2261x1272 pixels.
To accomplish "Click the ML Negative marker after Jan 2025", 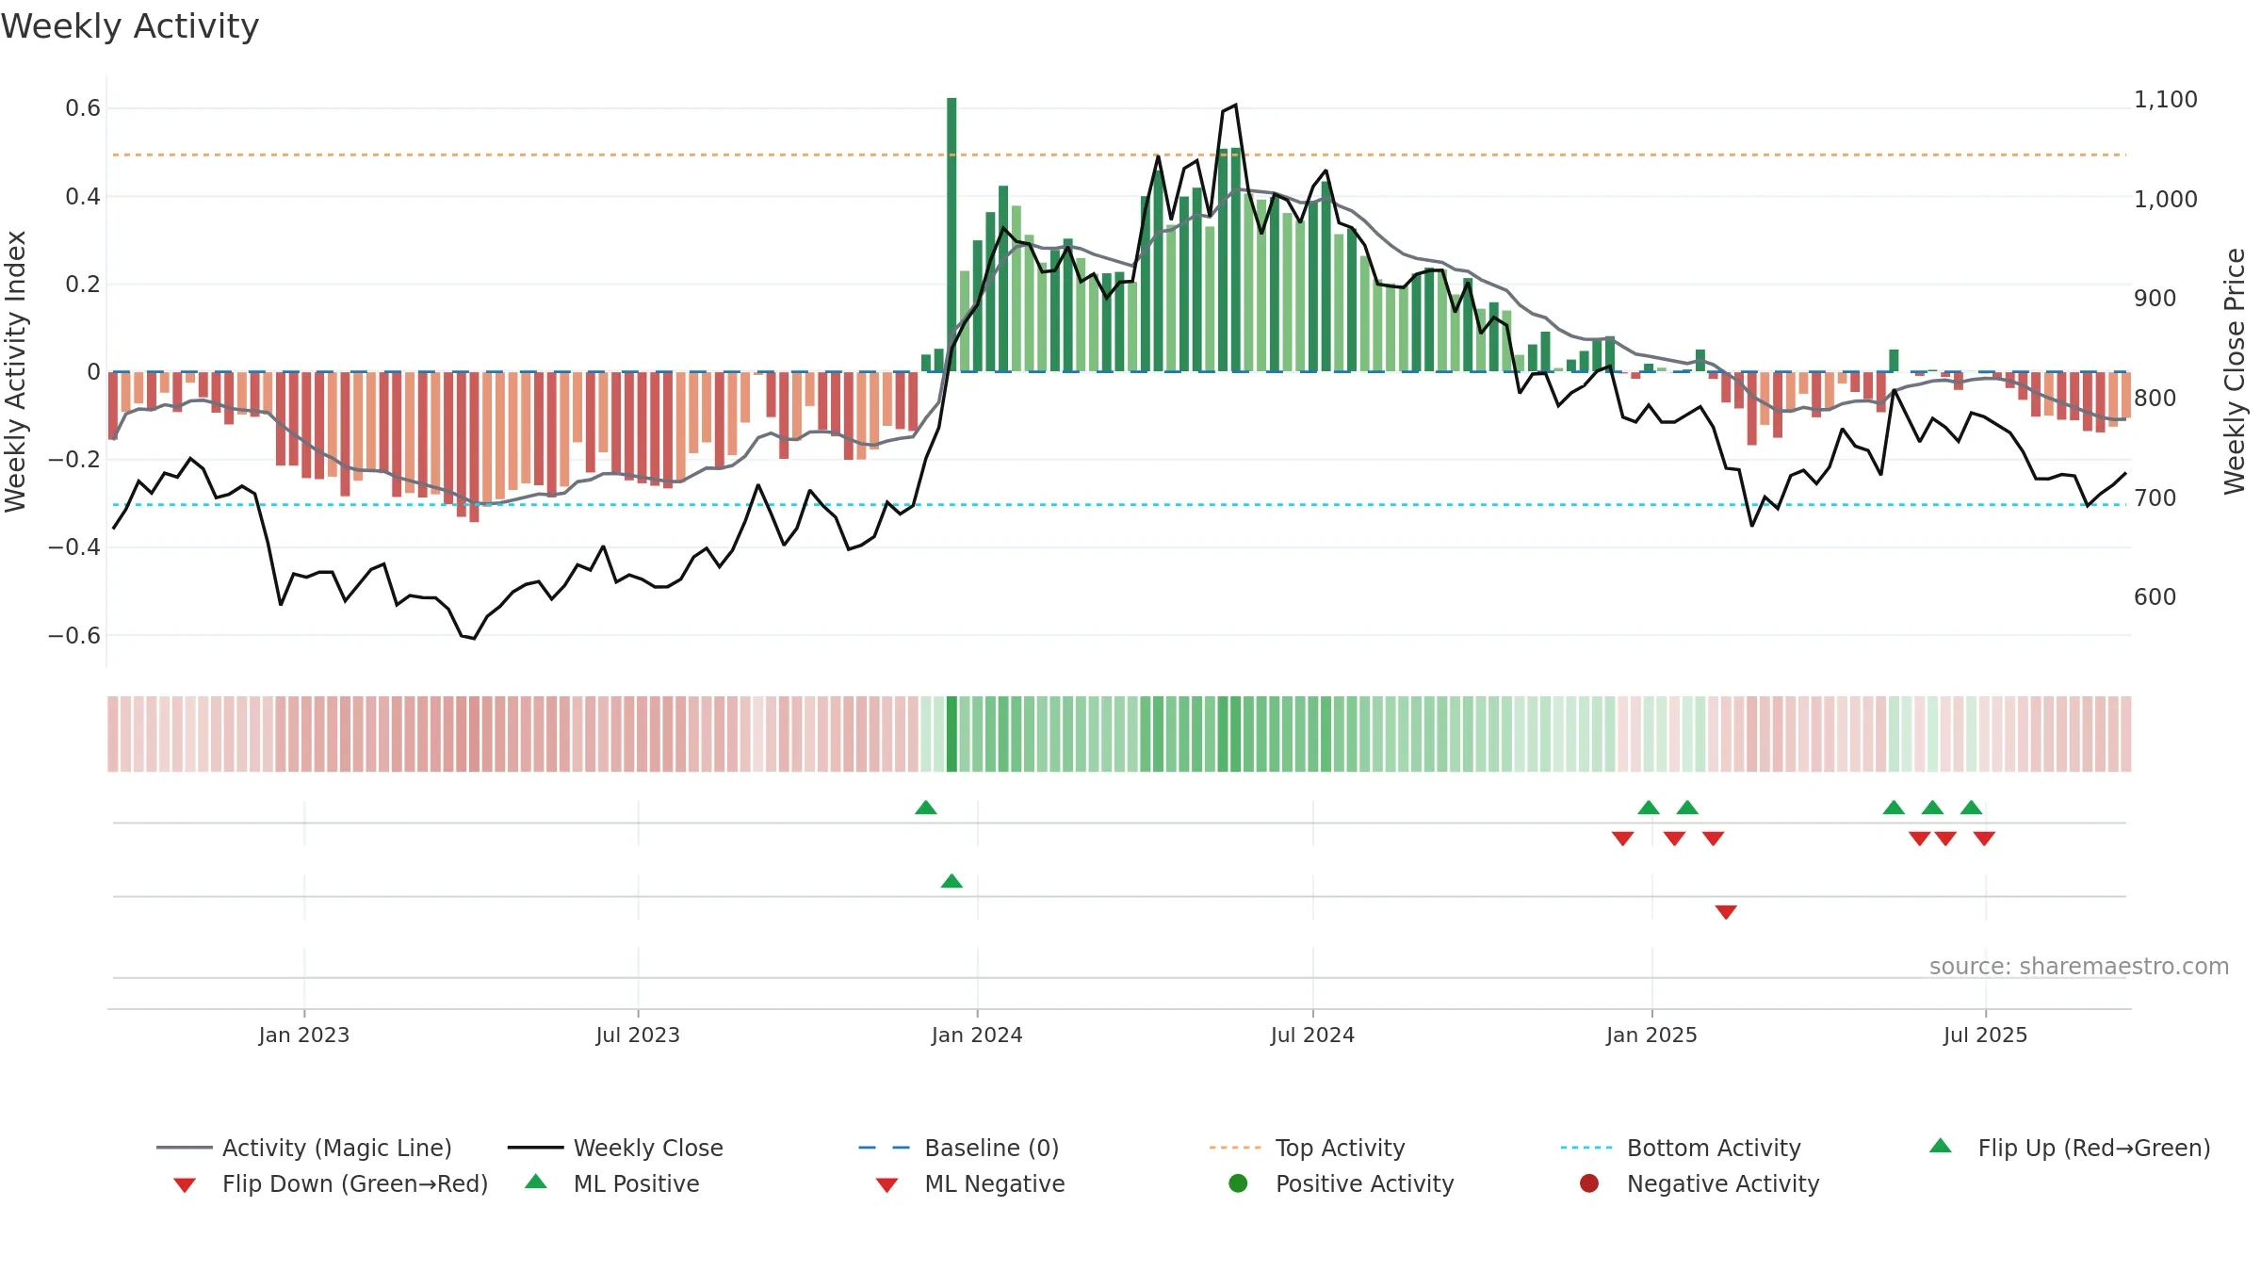I will point(1726,912).
